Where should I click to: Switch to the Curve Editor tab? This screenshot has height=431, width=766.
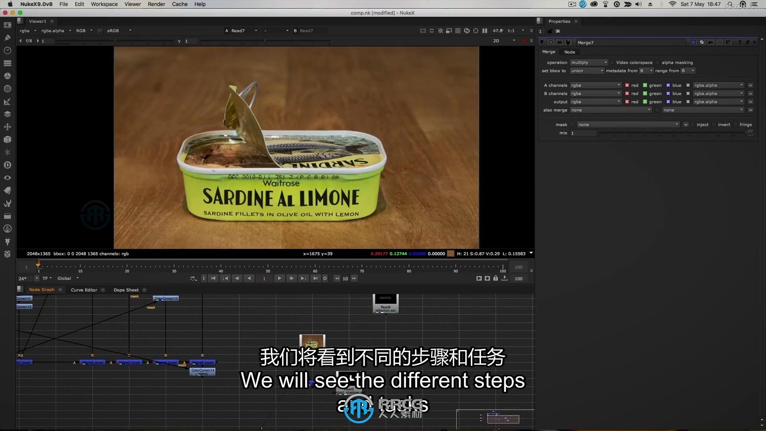coord(84,290)
